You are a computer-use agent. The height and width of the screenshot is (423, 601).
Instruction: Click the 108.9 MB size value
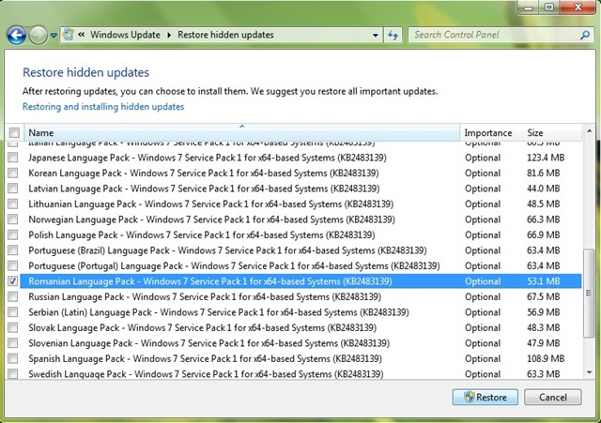pyautogui.click(x=546, y=358)
